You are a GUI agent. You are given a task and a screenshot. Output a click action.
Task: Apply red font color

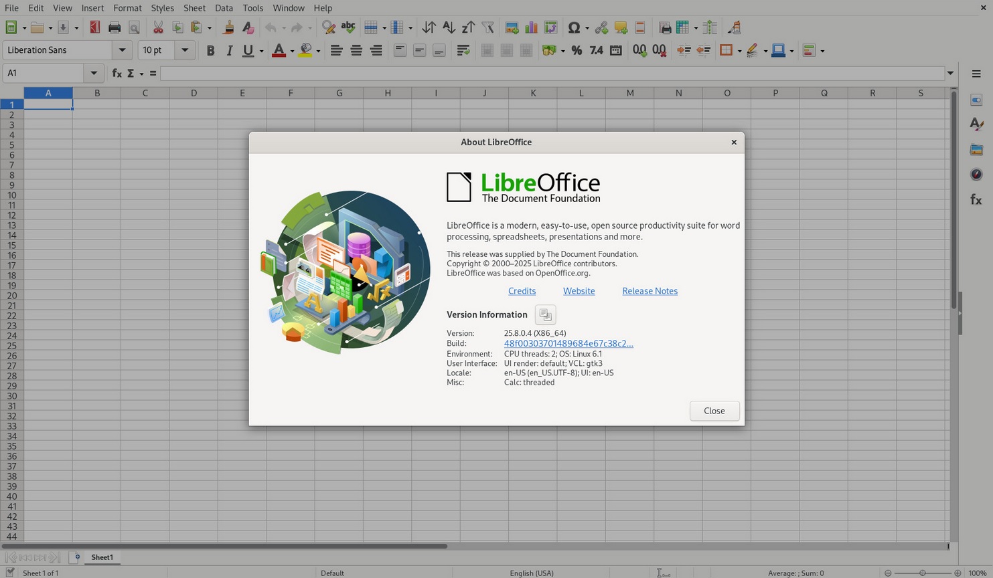coord(279,50)
